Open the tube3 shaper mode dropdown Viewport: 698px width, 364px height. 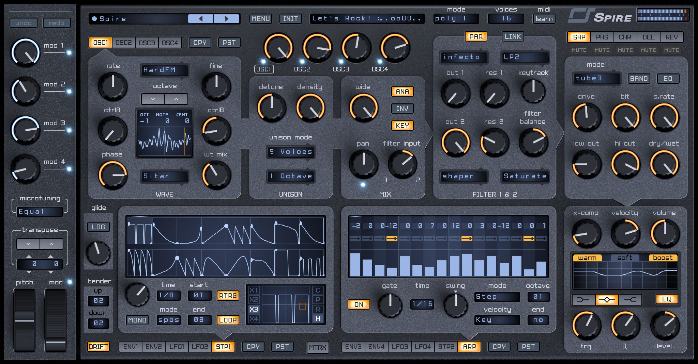pyautogui.click(x=596, y=78)
